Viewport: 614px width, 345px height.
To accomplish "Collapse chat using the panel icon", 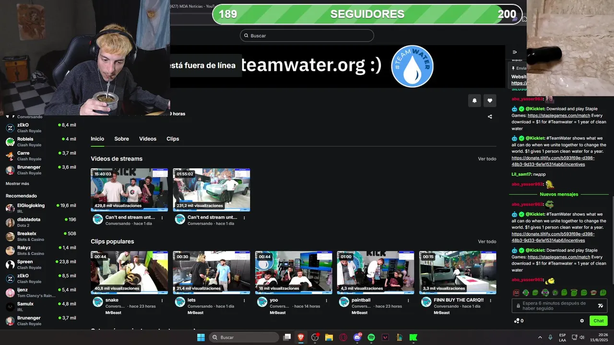I will pyautogui.click(x=515, y=52).
